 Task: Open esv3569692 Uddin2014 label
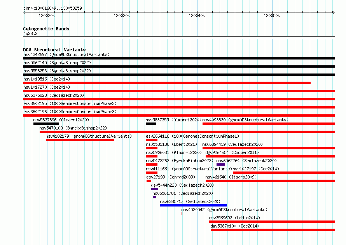coord(234,218)
